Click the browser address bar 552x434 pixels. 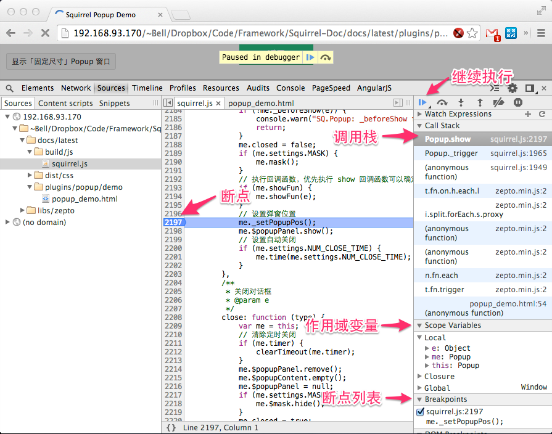[x=260, y=33]
